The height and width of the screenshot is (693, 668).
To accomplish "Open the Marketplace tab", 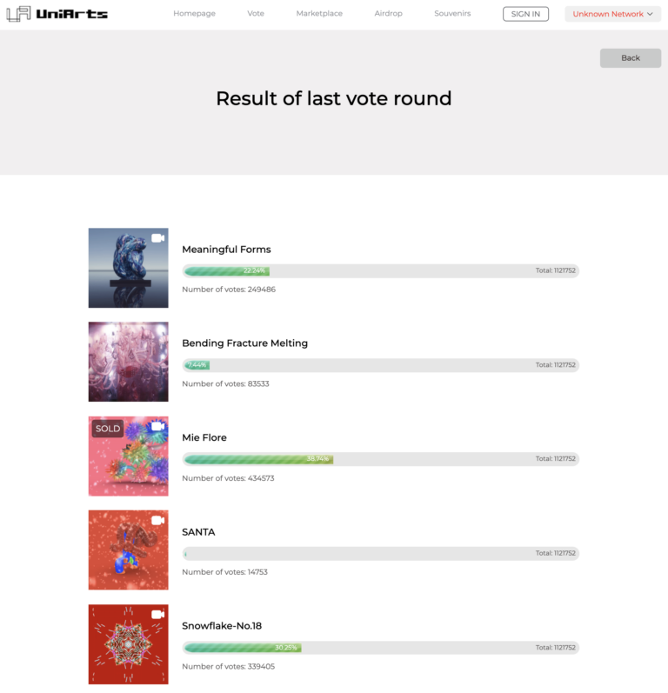I will click(x=319, y=14).
